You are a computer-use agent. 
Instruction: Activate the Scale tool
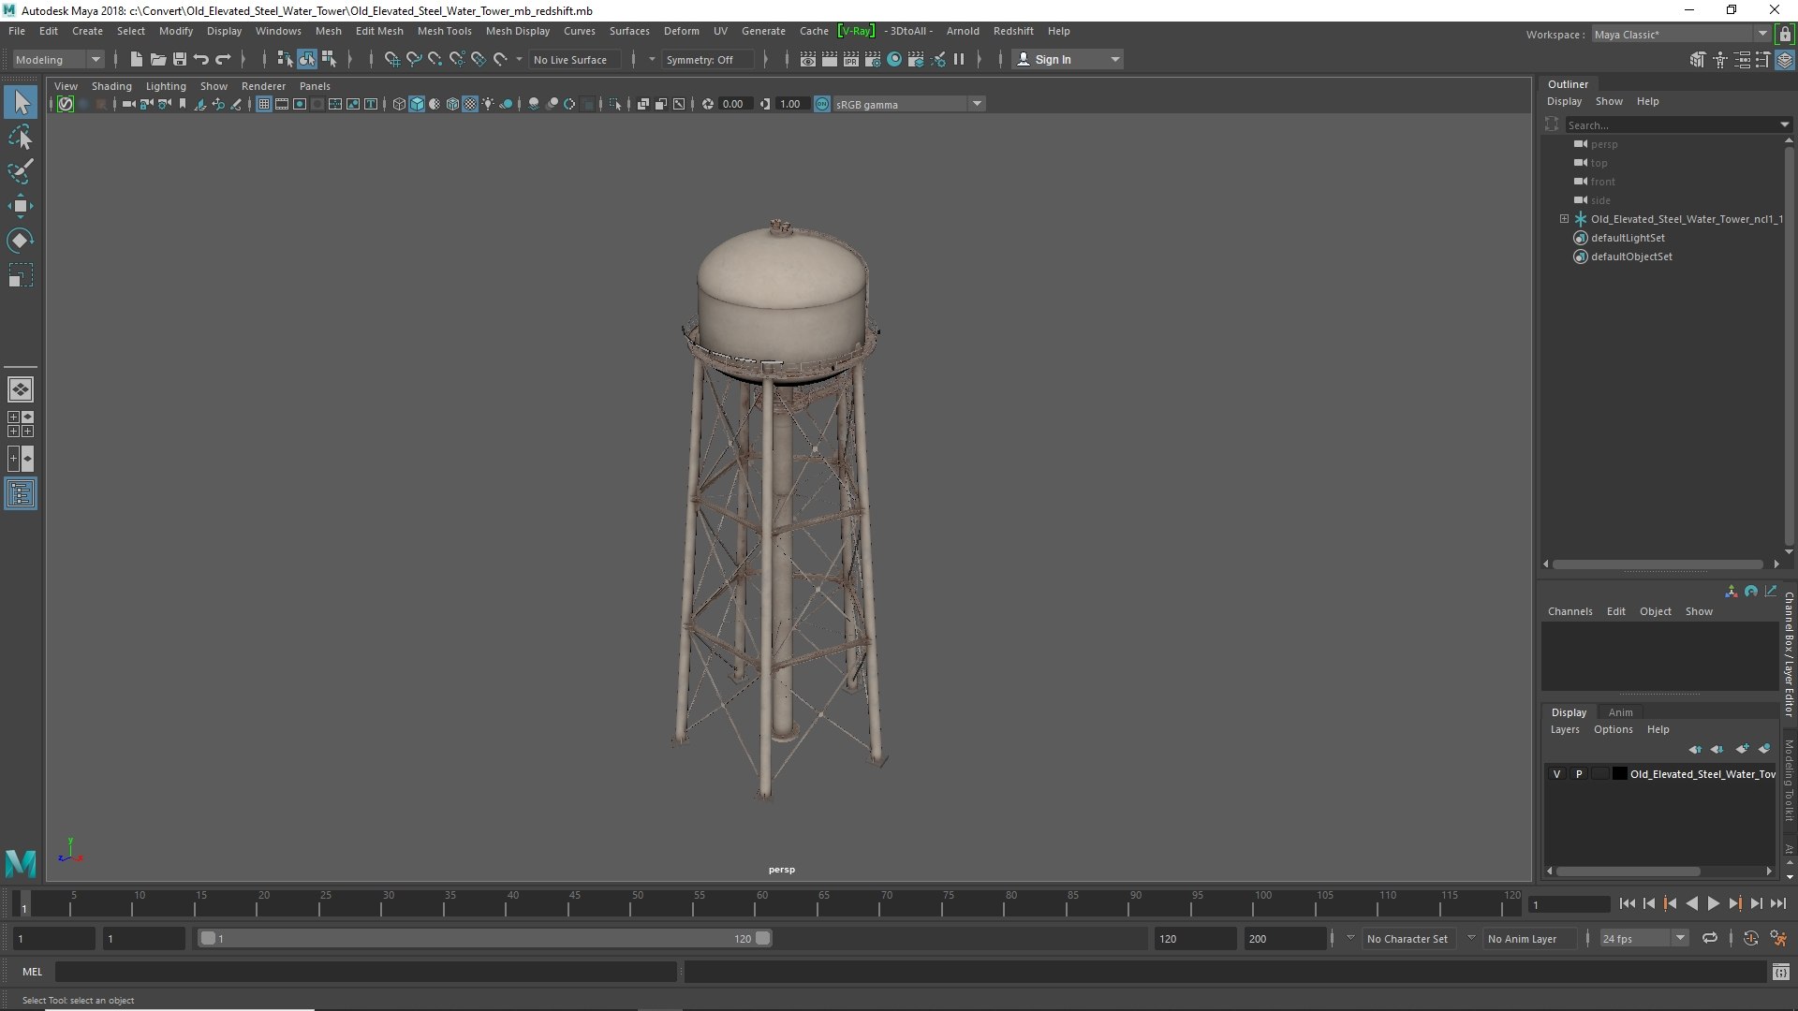[x=21, y=275]
